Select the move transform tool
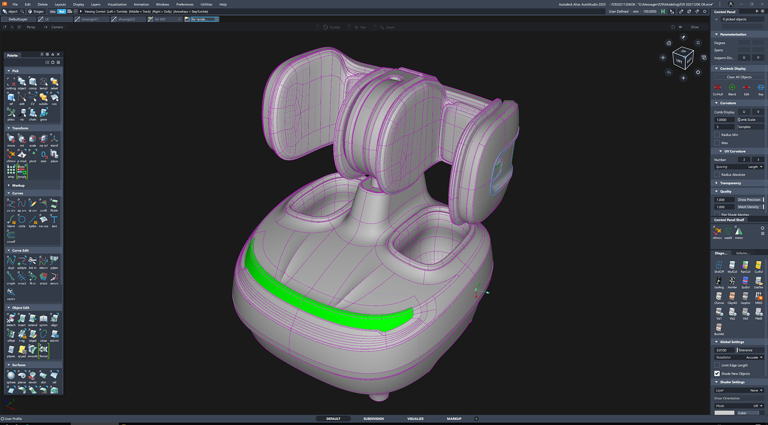Image resolution: width=768 pixels, height=425 pixels. tap(11, 139)
